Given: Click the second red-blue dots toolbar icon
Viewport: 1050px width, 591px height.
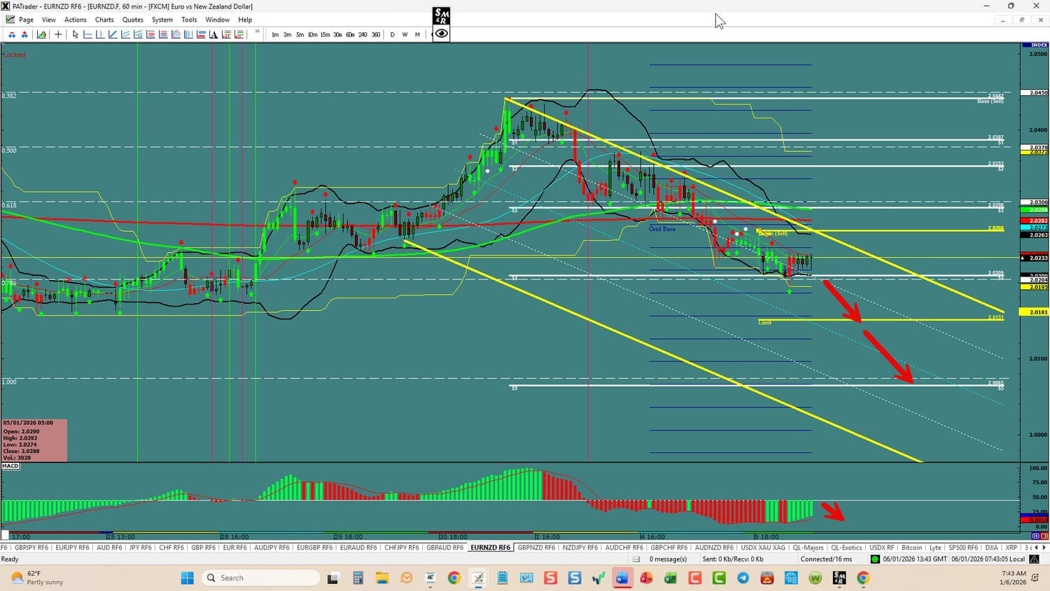Looking at the screenshot, I should [24, 34].
